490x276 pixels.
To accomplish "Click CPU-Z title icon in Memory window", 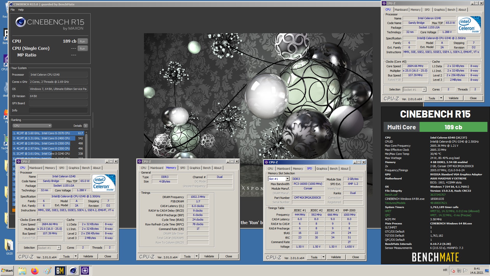I will [139, 162].
